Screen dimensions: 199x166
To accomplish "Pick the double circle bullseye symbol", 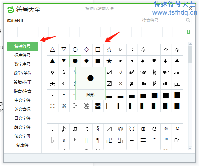I will point(121,129).
